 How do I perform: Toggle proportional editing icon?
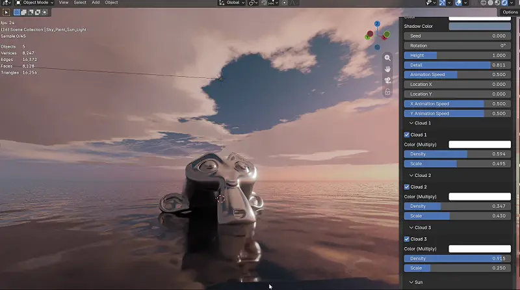(x=285, y=3)
